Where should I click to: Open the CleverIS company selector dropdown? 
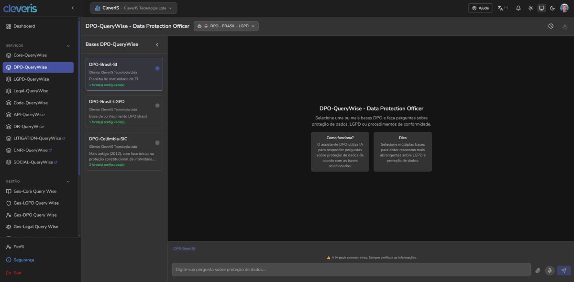pos(133,8)
